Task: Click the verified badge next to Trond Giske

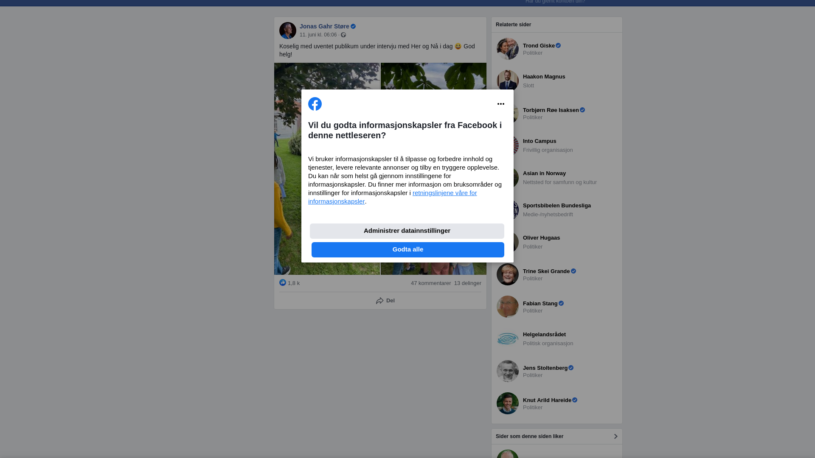Action: 558,45
